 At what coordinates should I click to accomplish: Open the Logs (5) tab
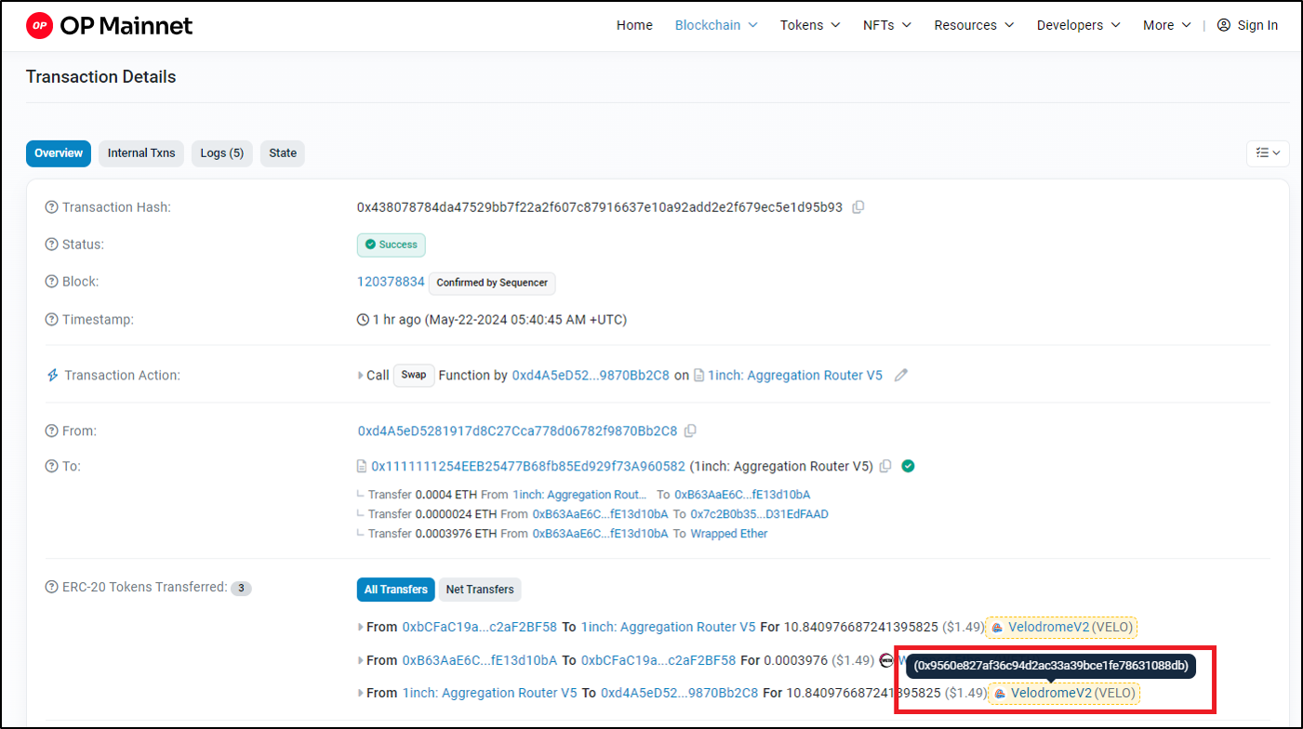pyautogui.click(x=222, y=153)
